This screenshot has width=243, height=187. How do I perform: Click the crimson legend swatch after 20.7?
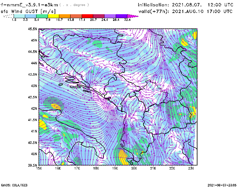coord(99,16)
